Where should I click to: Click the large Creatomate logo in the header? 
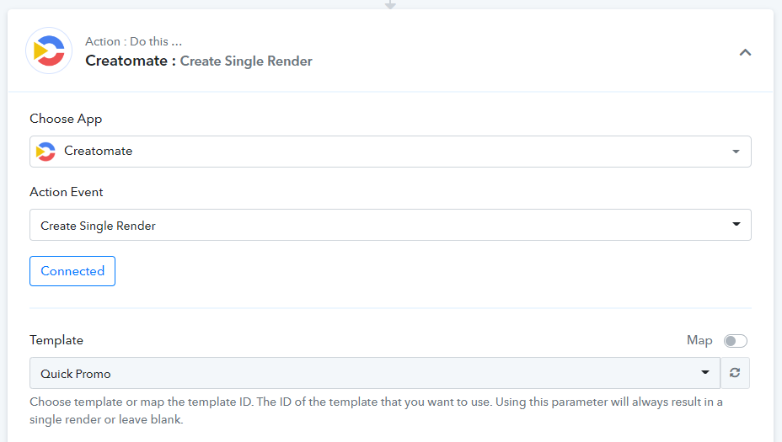click(x=49, y=51)
